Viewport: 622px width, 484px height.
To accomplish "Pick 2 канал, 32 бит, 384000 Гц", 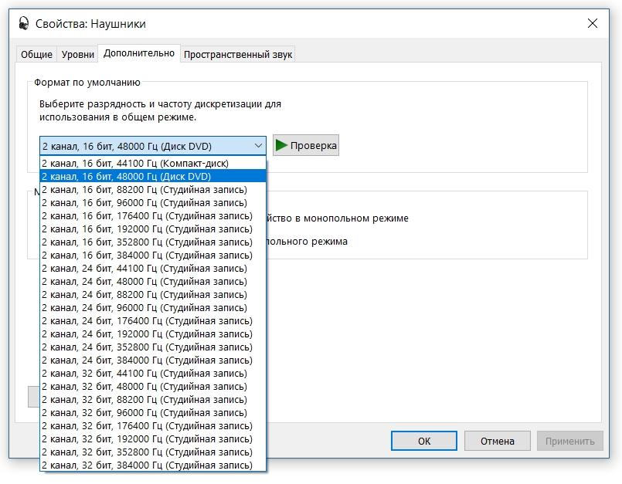I will pos(153,465).
